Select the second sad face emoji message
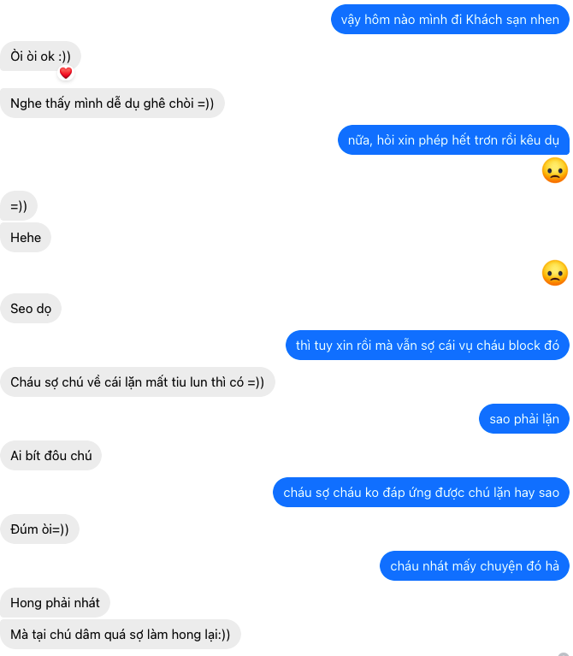The height and width of the screenshot is (656, 573). (x=554, y=273)
